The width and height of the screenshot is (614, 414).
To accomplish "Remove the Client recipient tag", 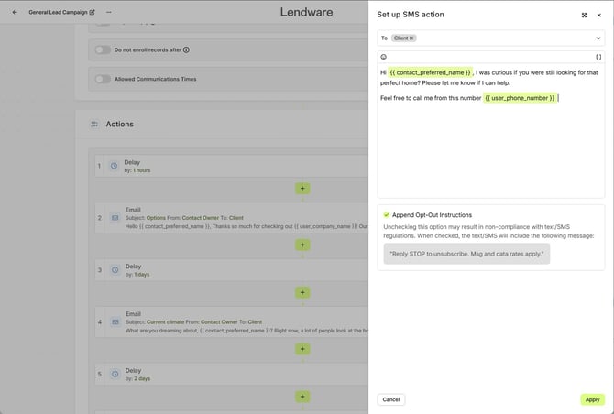I will click(412, 38).
